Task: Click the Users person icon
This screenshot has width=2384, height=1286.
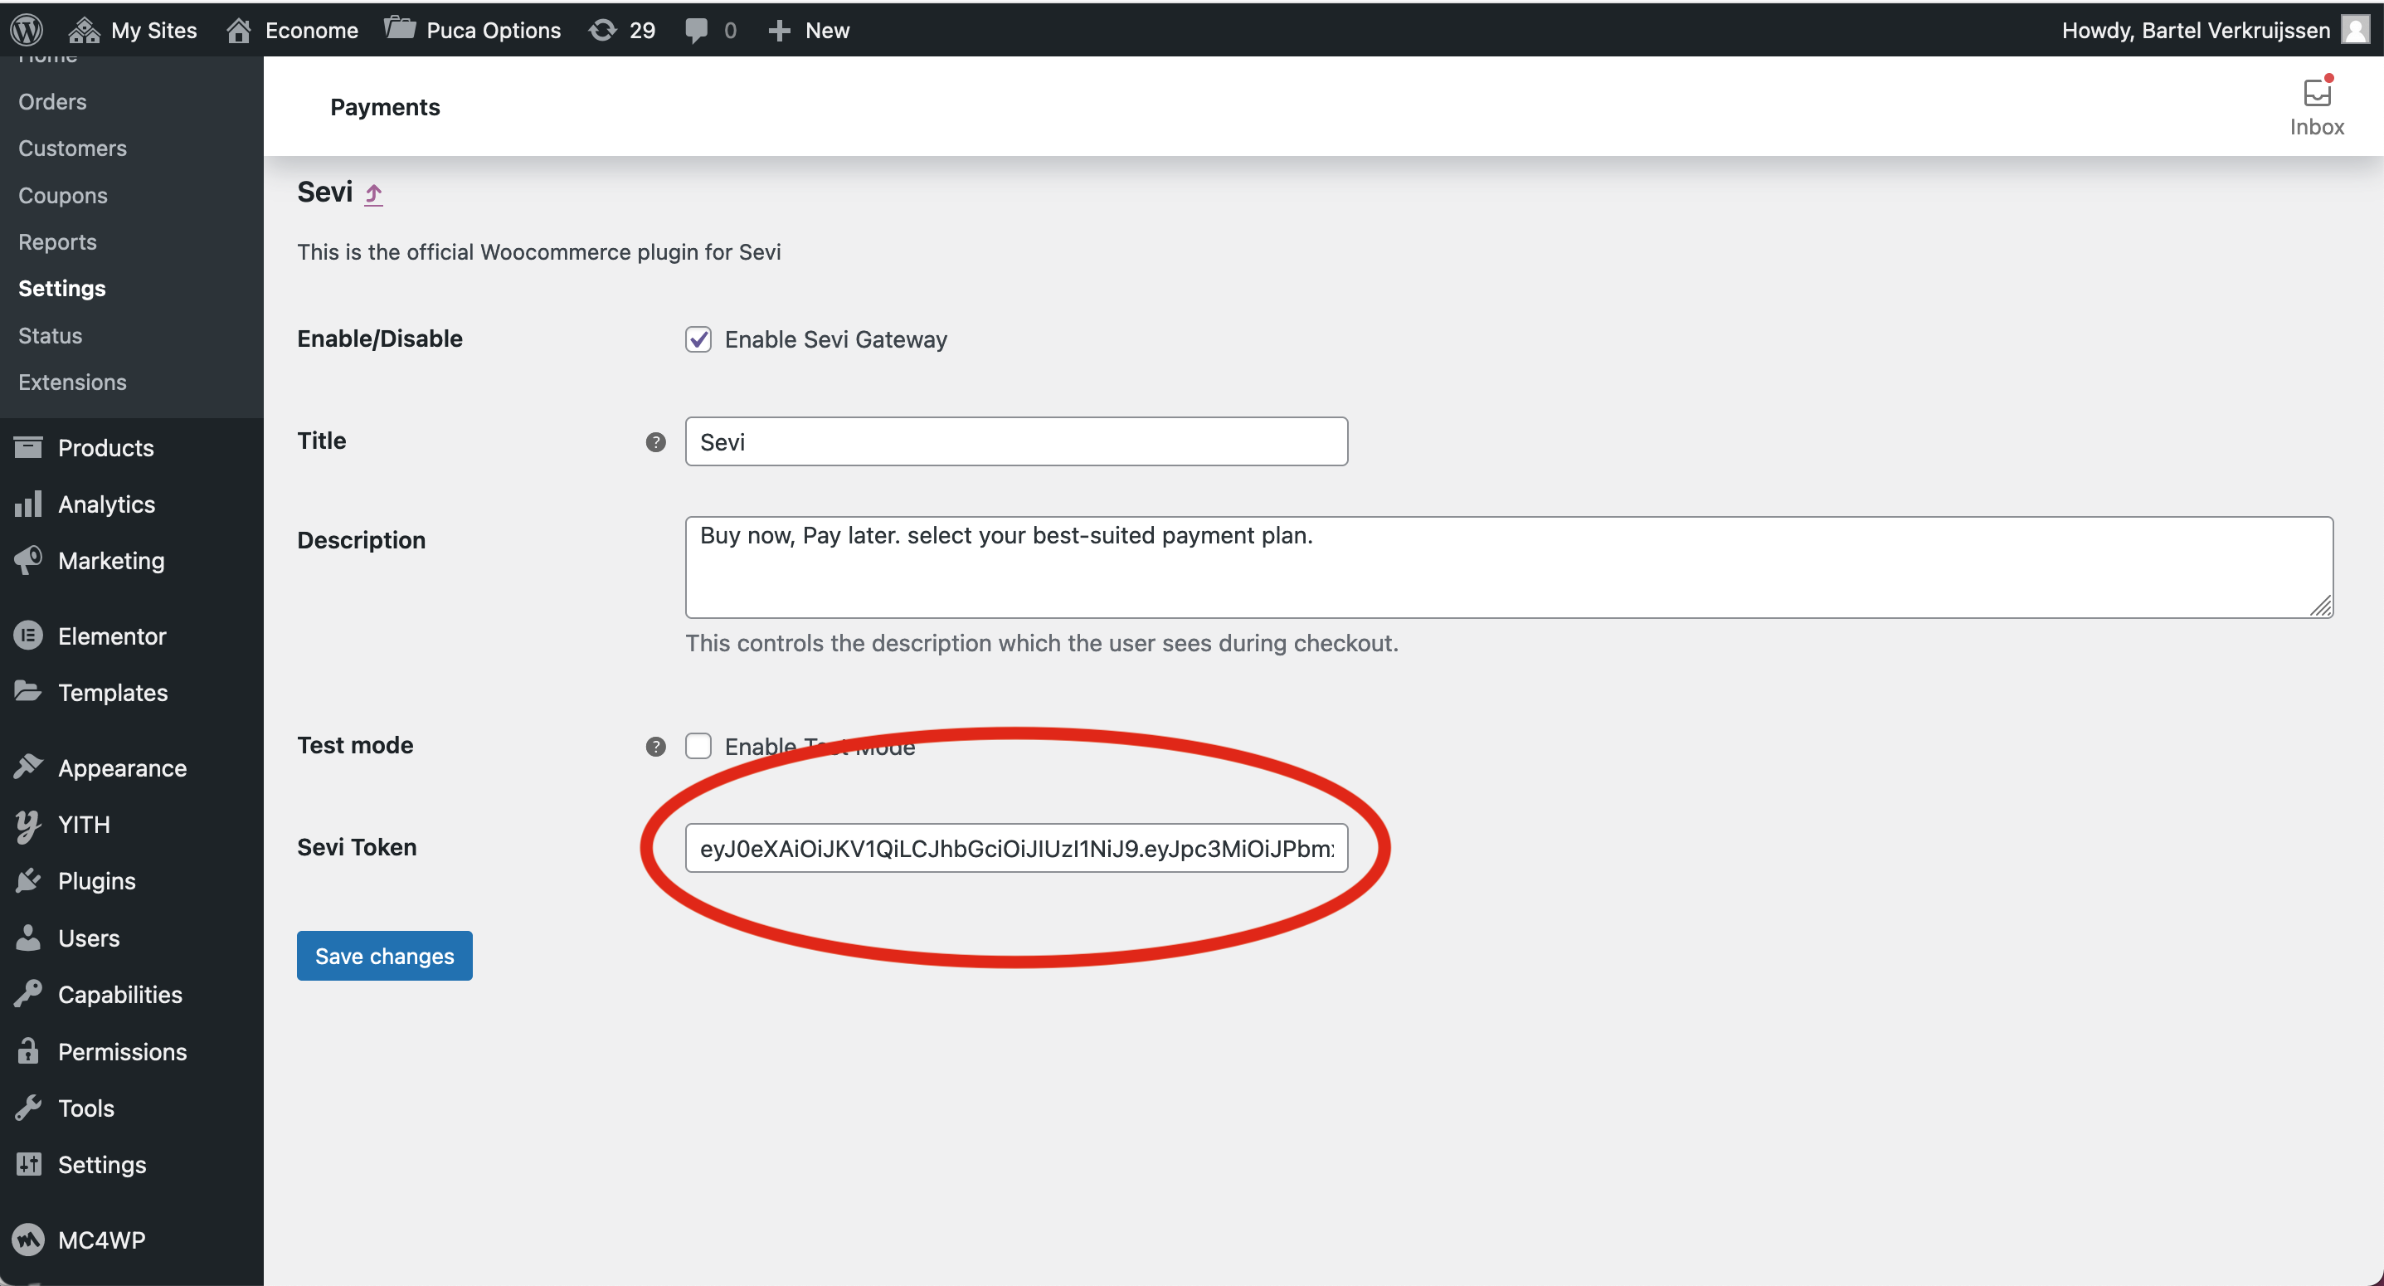Action: (27, 937)
